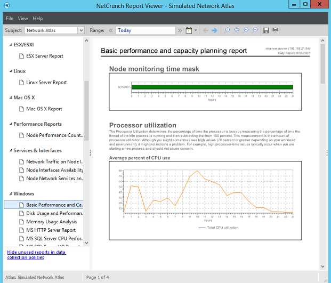
Task: Print the report with the printer icon
Action: point(275,30)
